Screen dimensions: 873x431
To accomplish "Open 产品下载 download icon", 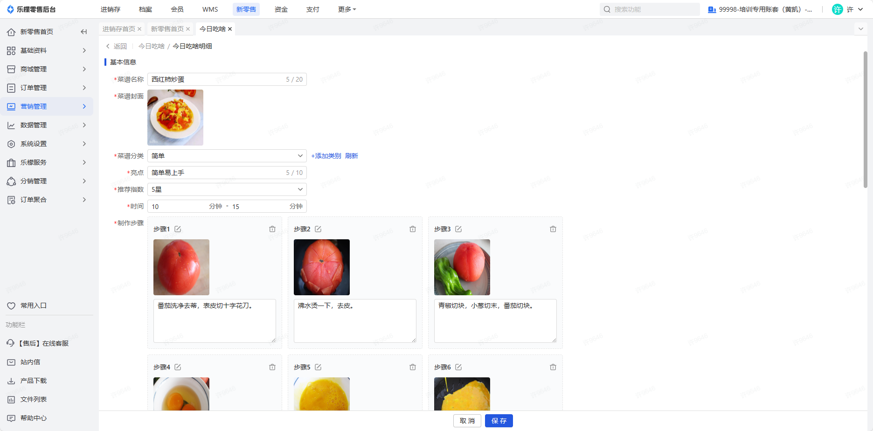I will point(11,381).
